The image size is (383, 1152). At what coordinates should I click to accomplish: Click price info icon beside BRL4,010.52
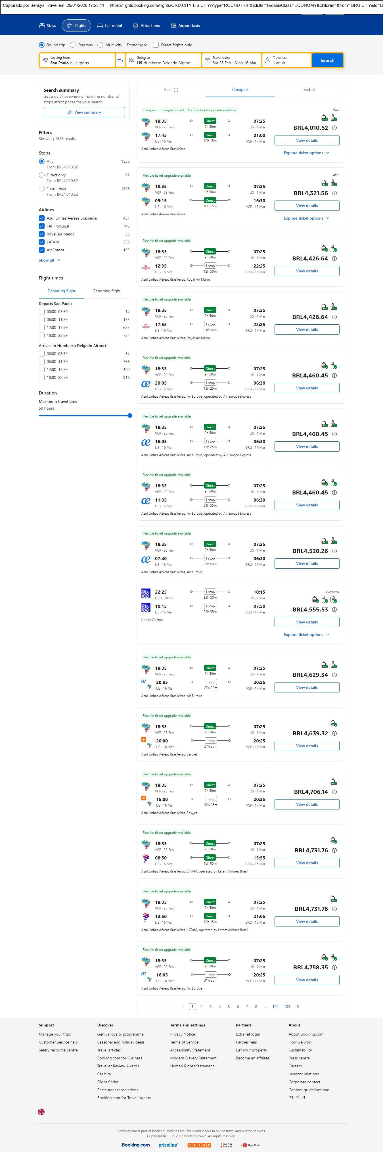click(x=334, y=128)
